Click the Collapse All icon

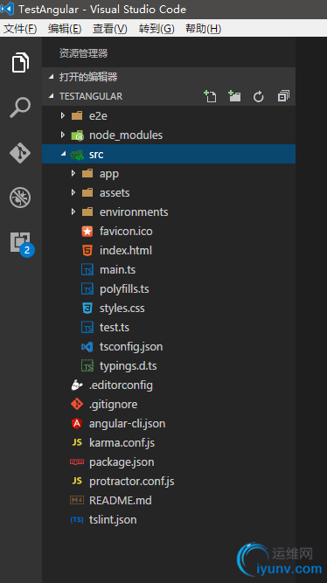283,96
